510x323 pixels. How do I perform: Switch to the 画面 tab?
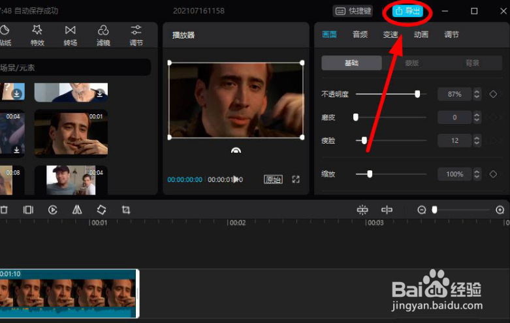329,35
